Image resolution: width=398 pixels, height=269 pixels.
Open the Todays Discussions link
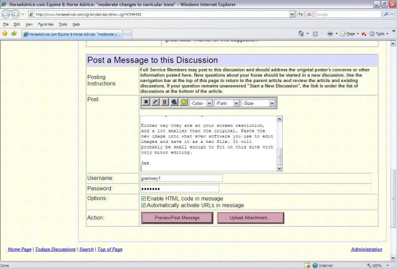pyautogui.click(x=56, y=249)
